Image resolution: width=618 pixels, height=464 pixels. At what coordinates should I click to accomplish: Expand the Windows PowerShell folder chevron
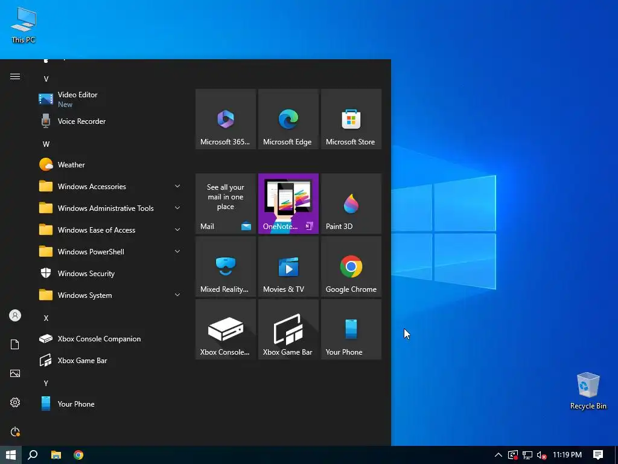coord(177,251)
